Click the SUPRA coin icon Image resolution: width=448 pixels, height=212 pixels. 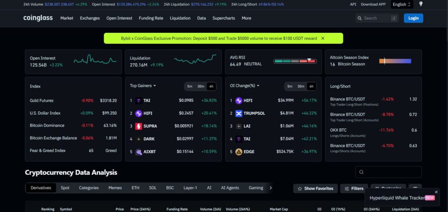tap(139, 126)
